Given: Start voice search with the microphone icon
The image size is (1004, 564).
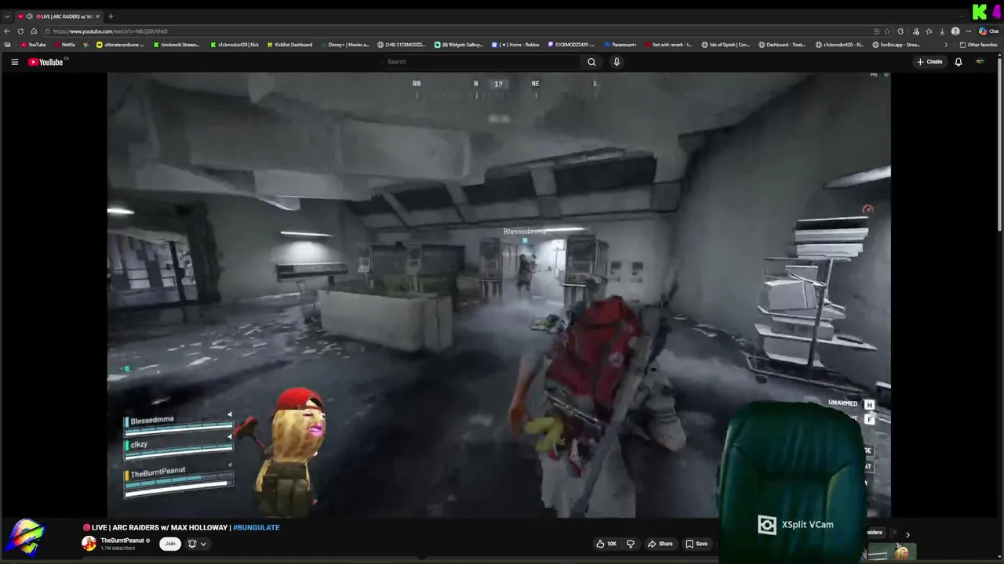Looking at the screenshot, I should [617, 62].
